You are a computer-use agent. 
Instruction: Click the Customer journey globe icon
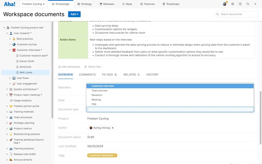(x=14, y=44)
